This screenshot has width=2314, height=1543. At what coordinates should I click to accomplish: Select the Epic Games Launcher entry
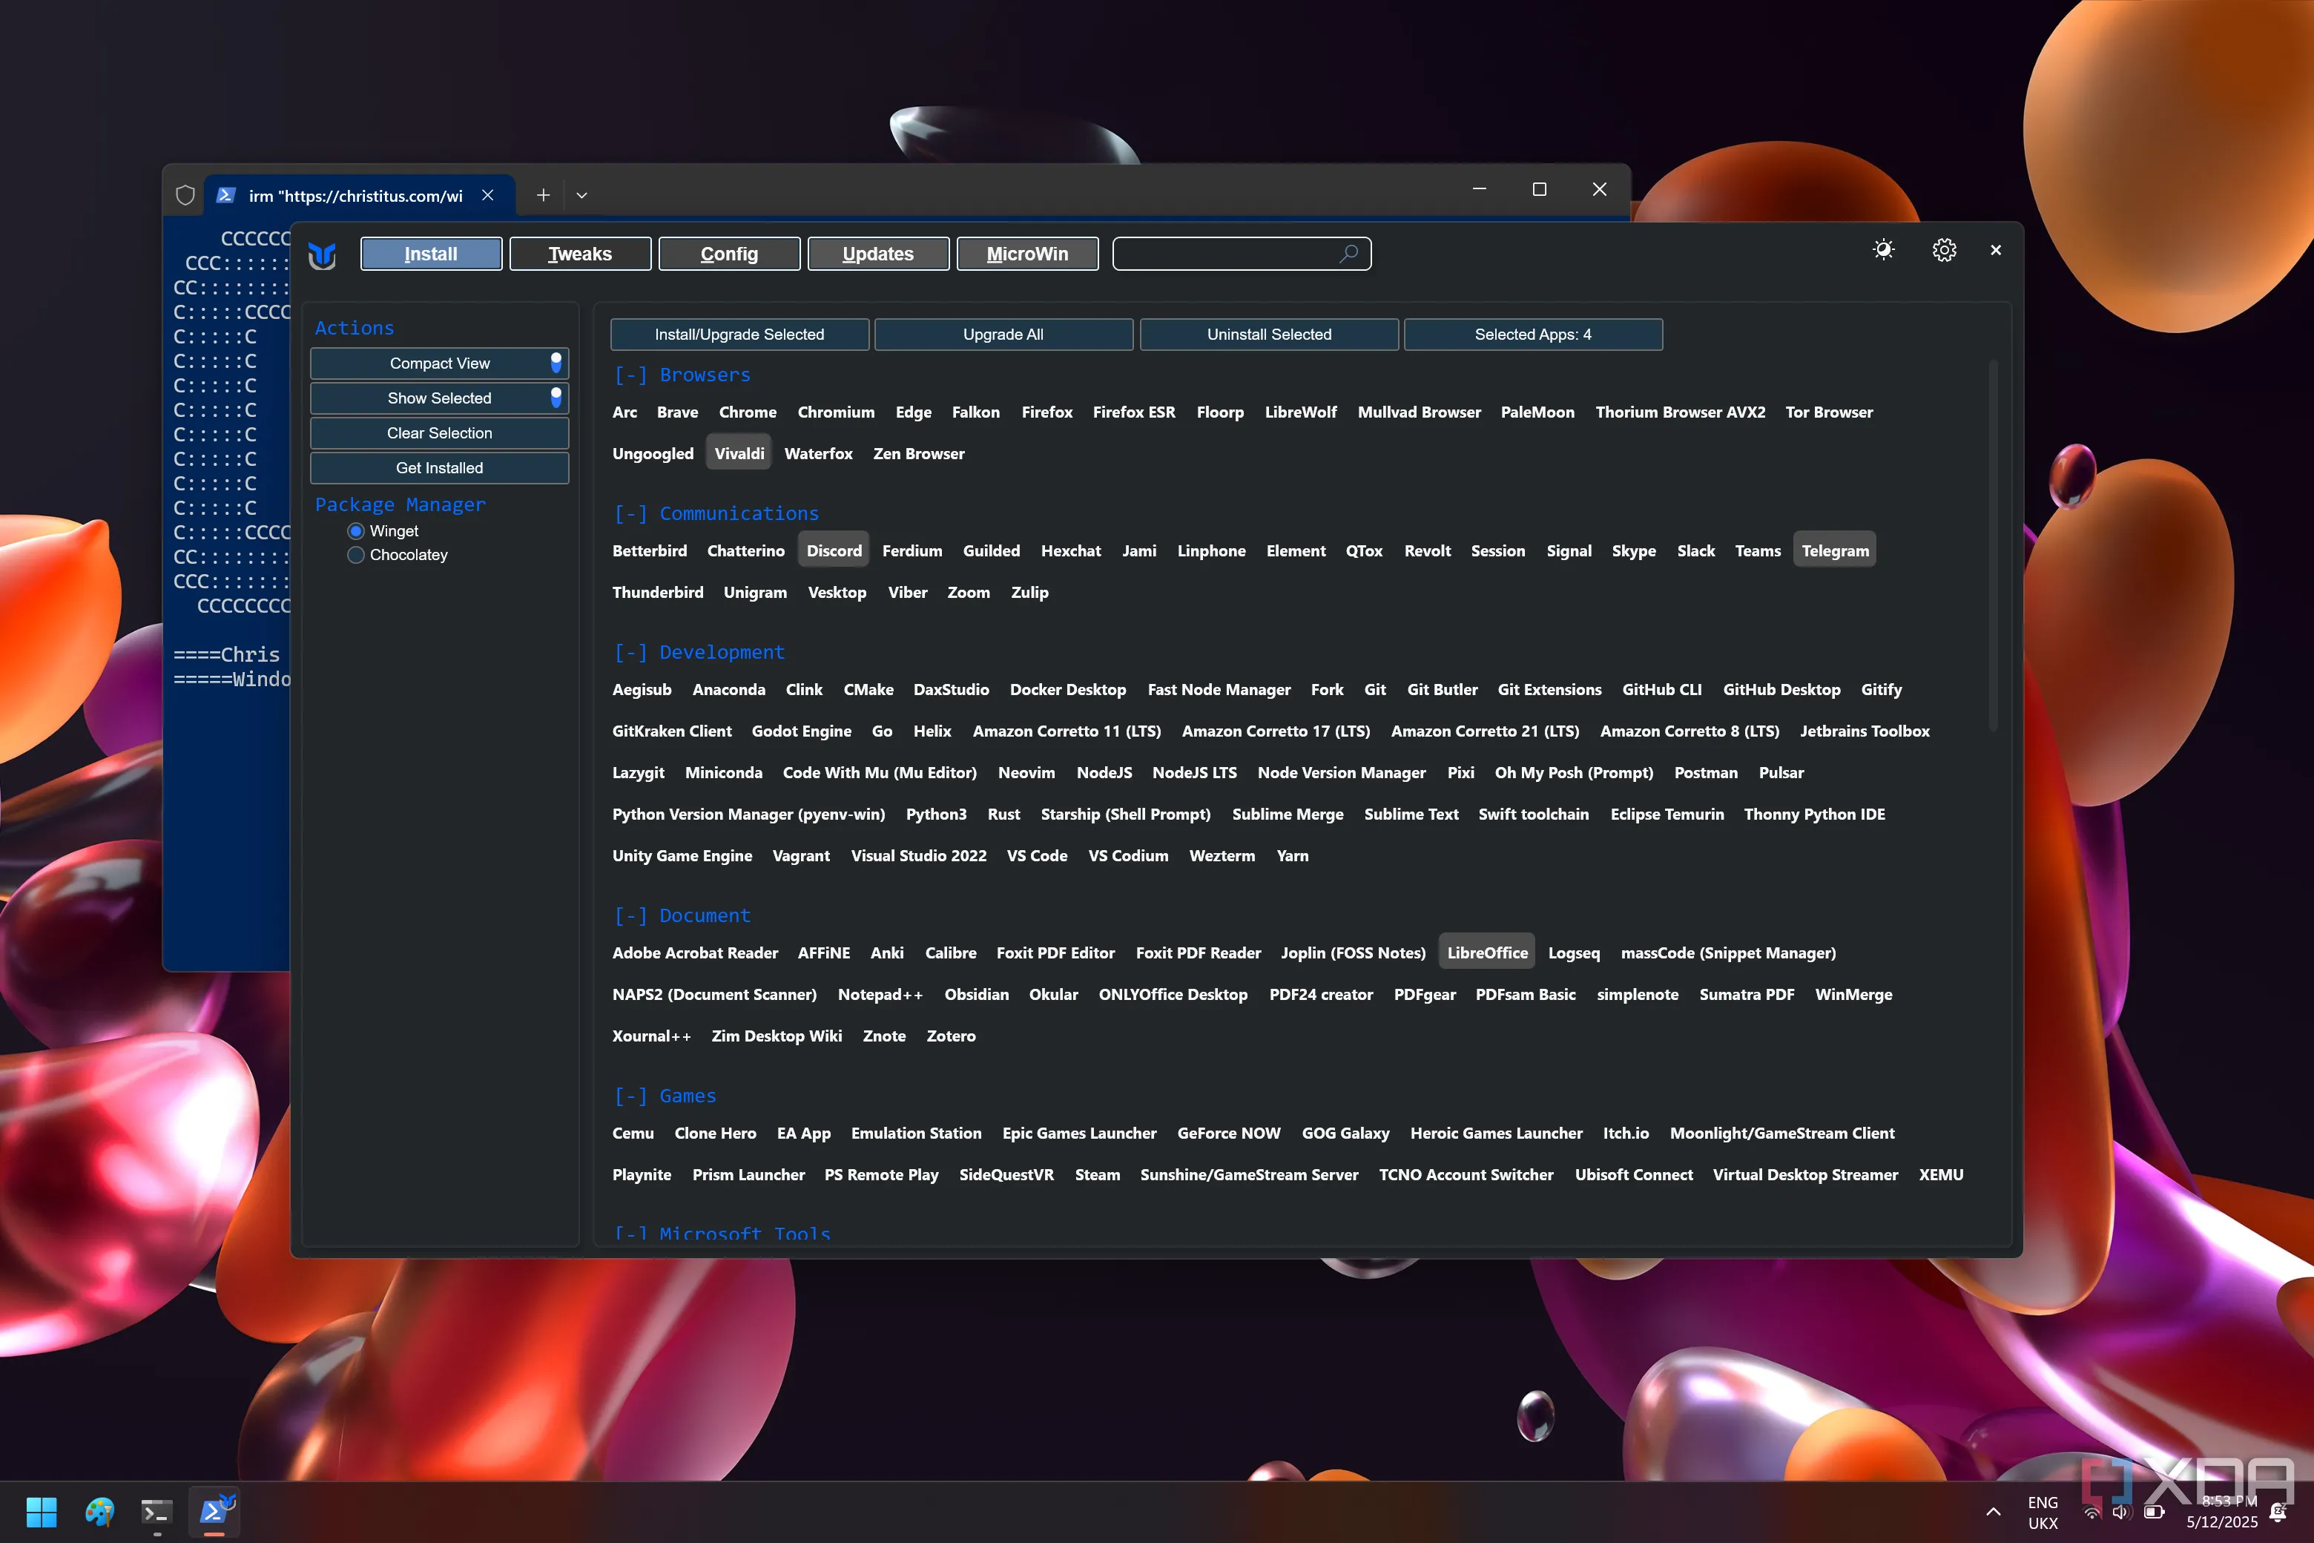pos(1079,1134)
